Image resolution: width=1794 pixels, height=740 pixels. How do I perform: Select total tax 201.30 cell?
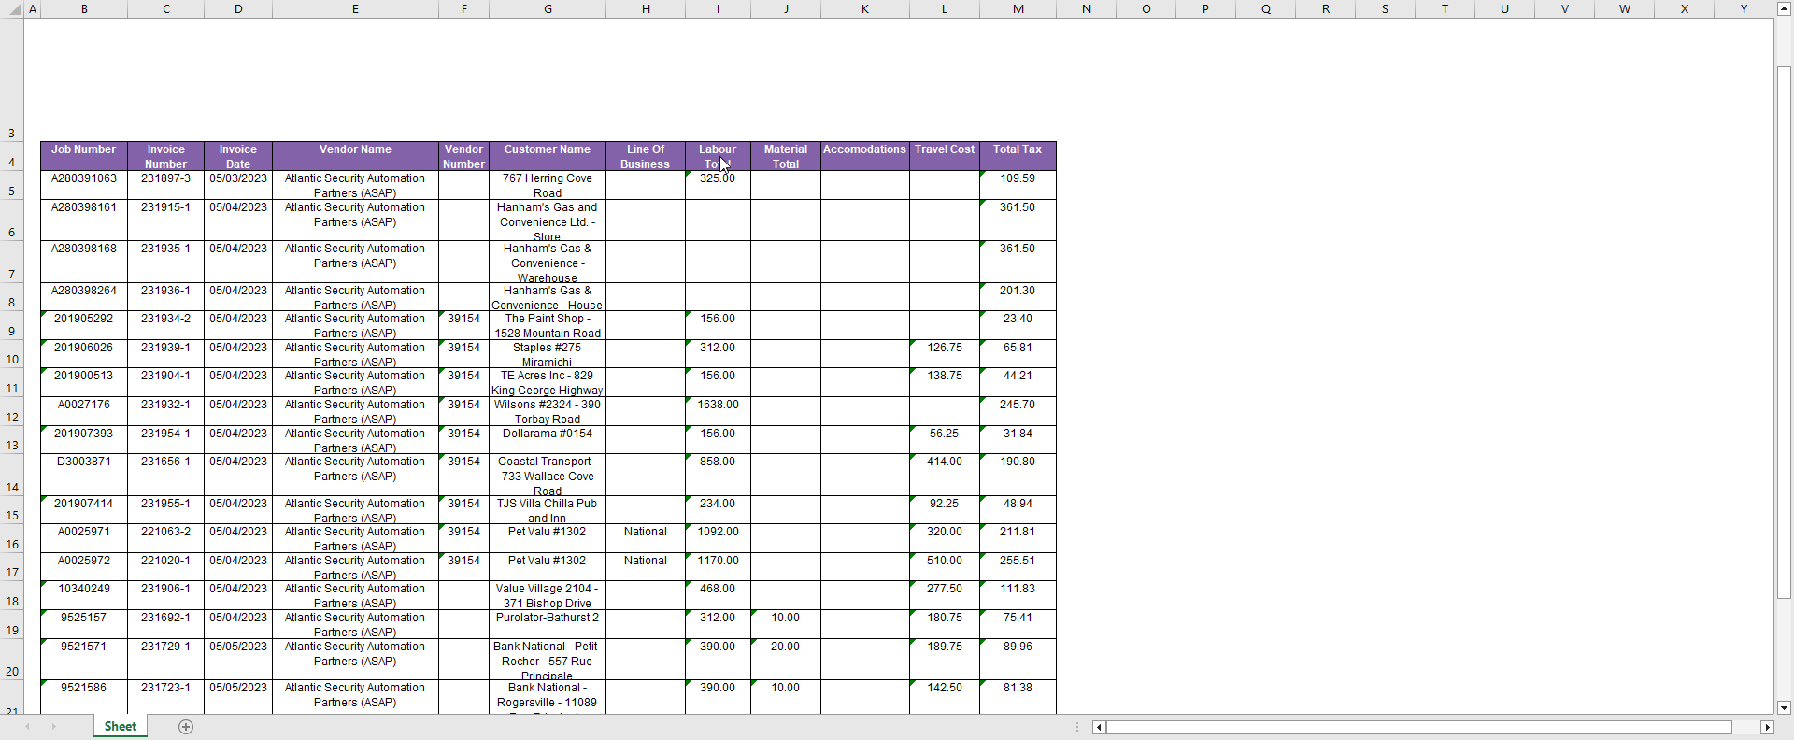[x=1018, y=297]
